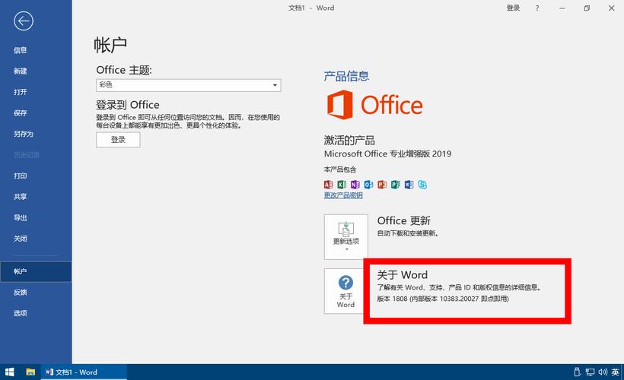This screenshot has width=624, height=380.
Task: Click the 彩色 theme dropdown arrow
Action: (275, 85)
